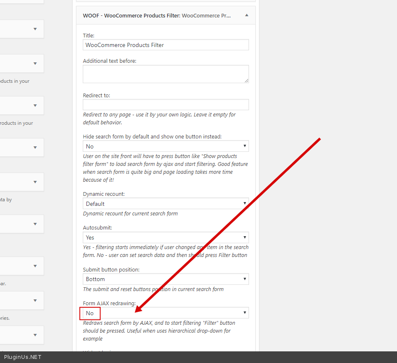Image resolution: width=397 pixels, height=363 pixels.
Task: Collapse the WOOF widget header arrow
Action: (x=247, y=15)
